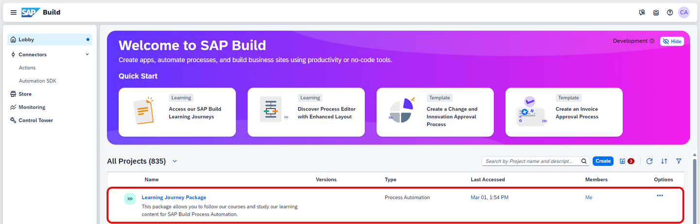The image size is (700, 224).
Task: Click the Quick Start heading
Action: coord(138,76)
